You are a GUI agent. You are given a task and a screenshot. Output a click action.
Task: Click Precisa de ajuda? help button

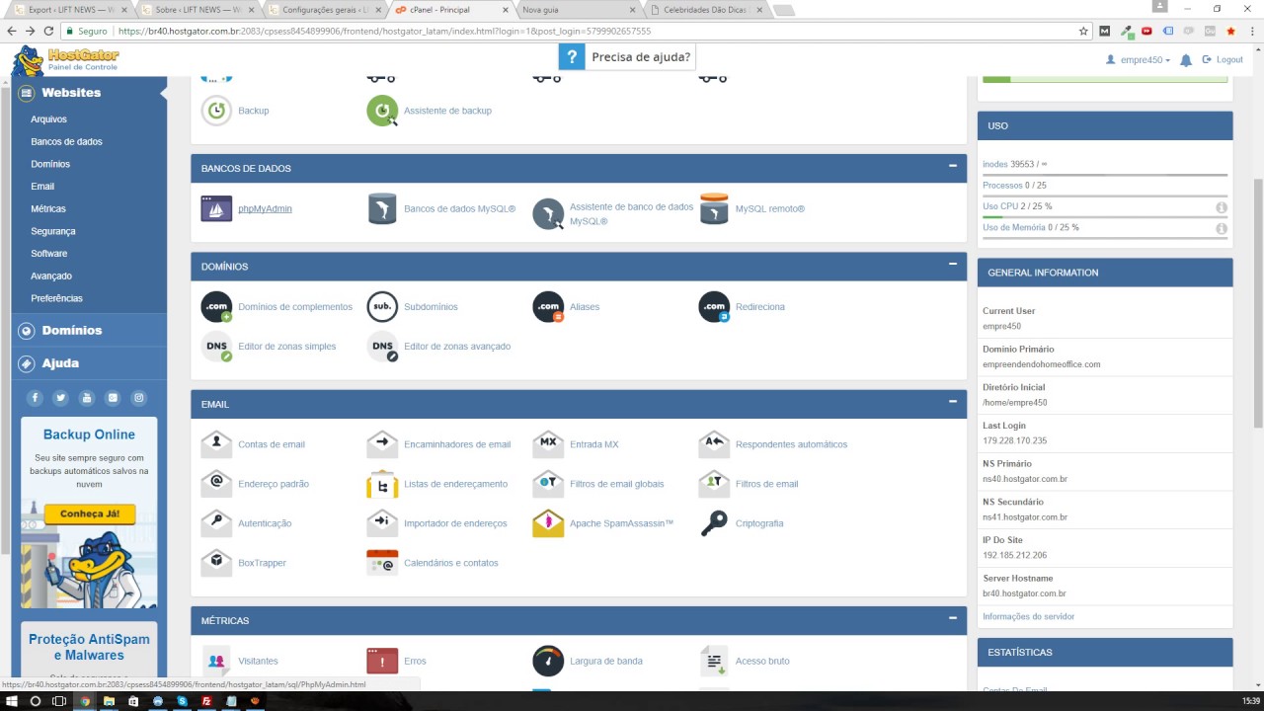[627, 57]
